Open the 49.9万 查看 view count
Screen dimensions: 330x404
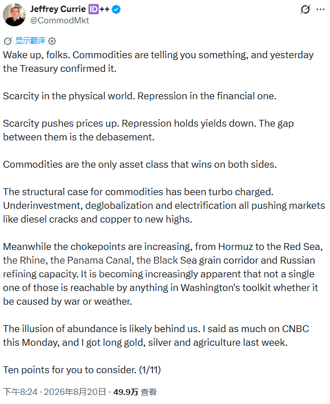point(135,392)
